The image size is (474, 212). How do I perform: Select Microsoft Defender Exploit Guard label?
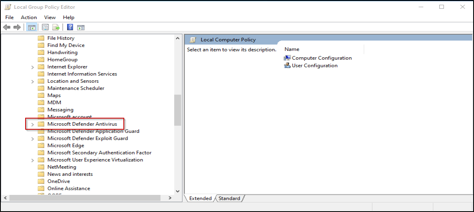point(88,138)
